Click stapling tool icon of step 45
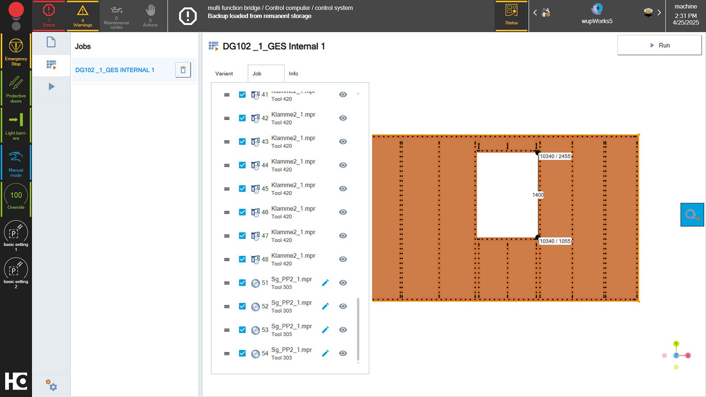This screenshot has width=706, height=397. point(255,189)
